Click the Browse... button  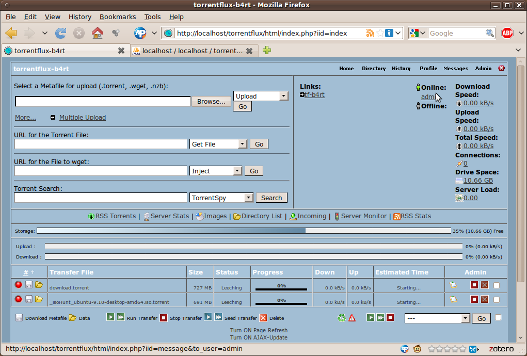(x=211, y=102)
